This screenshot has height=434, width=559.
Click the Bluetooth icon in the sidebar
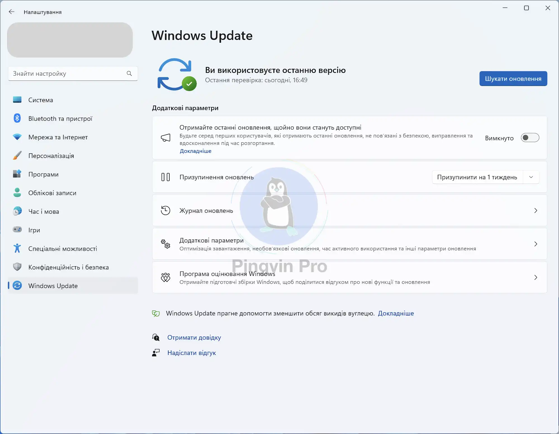17,118
